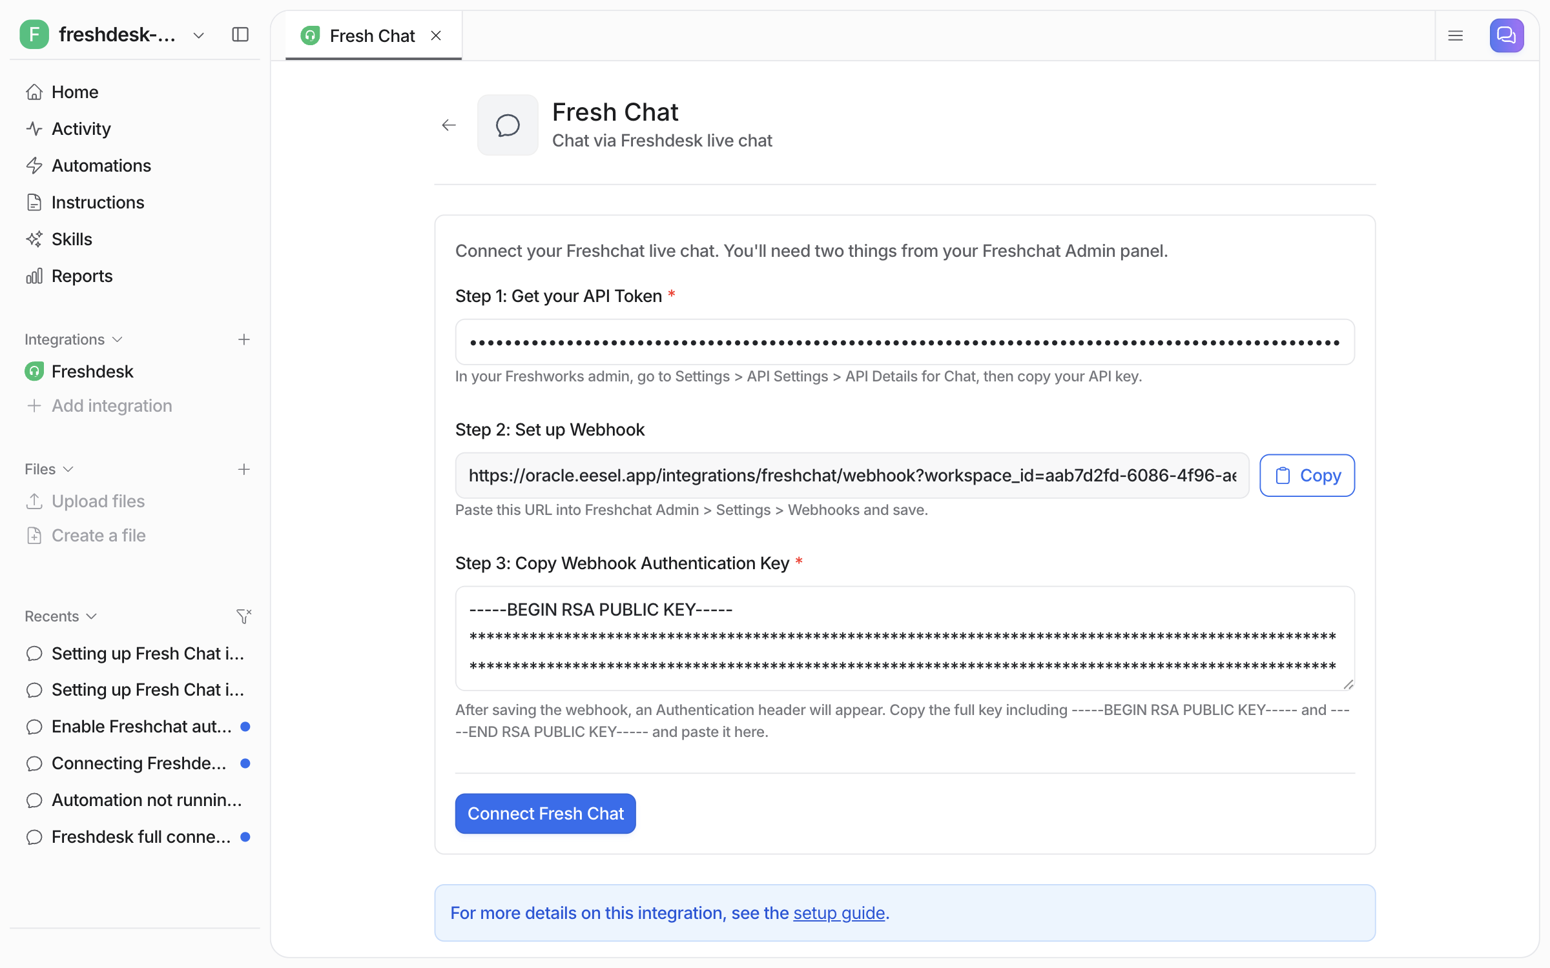
Task: Open the hamburger menu at top right
Action: click(1456, 35)
